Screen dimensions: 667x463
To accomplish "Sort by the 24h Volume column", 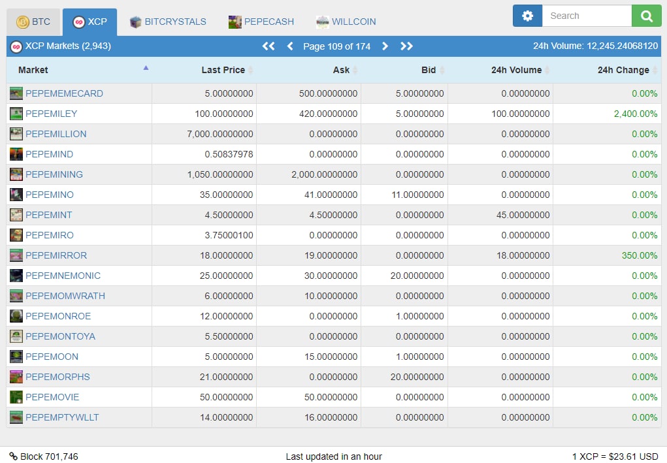I will click(x=500, y=70).
